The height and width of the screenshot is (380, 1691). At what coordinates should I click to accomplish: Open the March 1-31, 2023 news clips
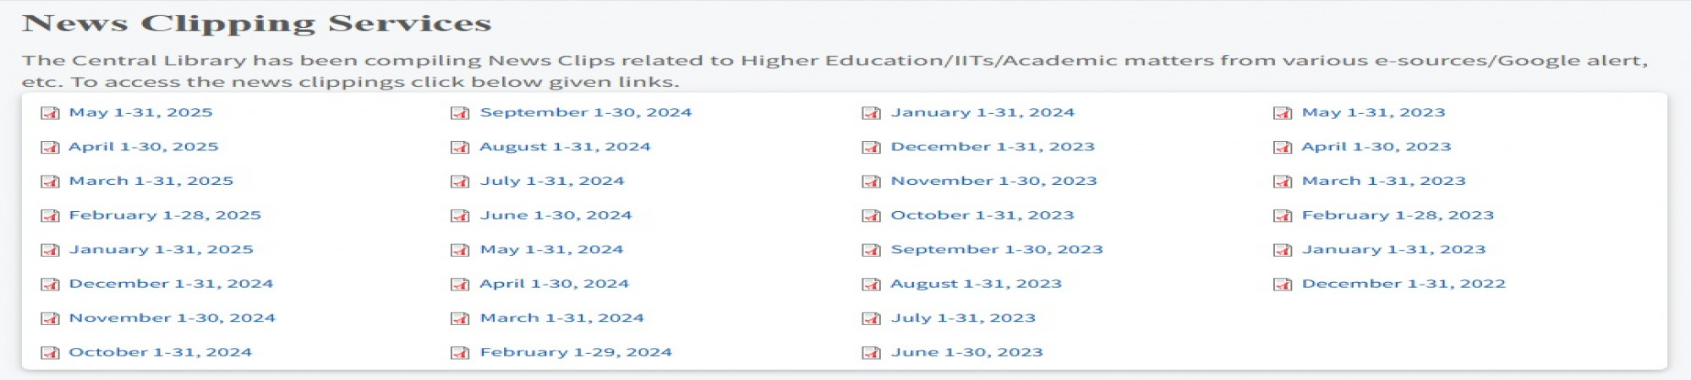(1384, 181)
